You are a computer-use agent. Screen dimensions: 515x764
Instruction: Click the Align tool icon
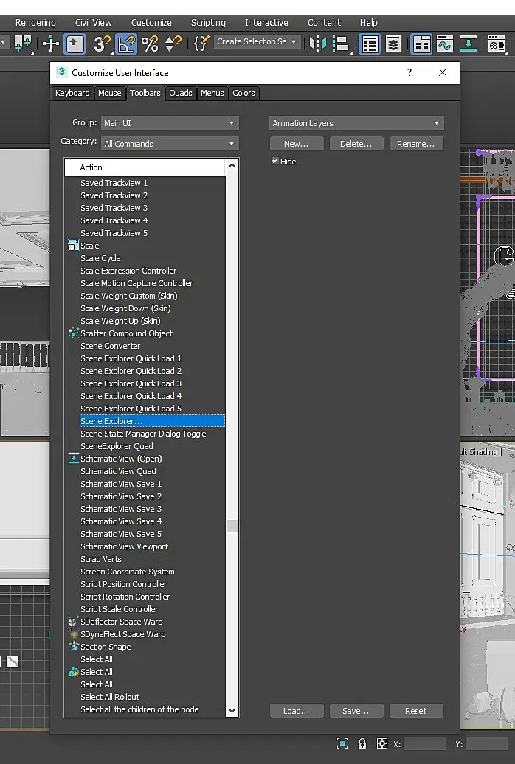click(x=342, y=44)
